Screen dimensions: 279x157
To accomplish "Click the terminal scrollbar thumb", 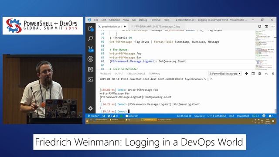I will 276,110.
